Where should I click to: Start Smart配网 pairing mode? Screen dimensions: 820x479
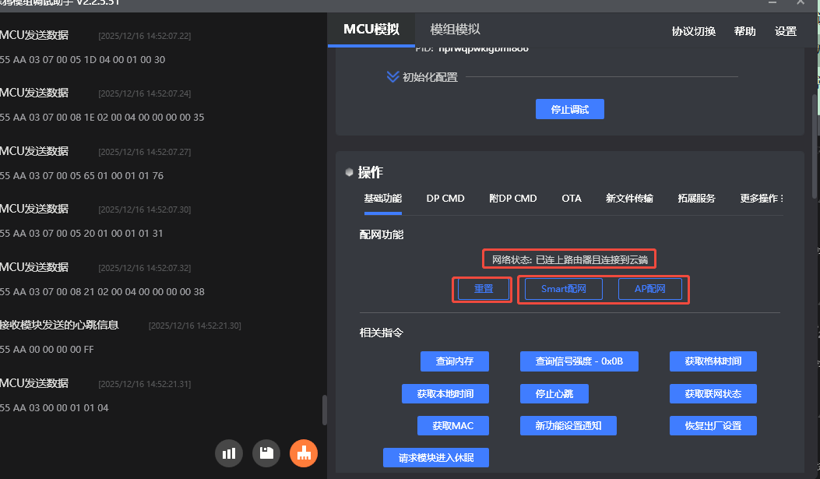563,289
